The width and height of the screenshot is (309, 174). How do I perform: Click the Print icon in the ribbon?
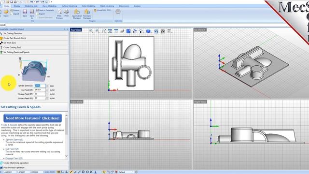coord(67,13)
